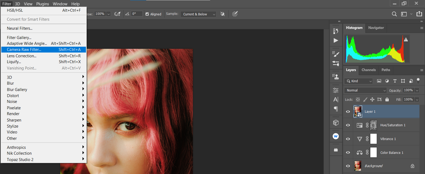Toggle ignore adjustment layers when cloning icon
Screen dimensions: 425x174
click(x=223, y=14)
